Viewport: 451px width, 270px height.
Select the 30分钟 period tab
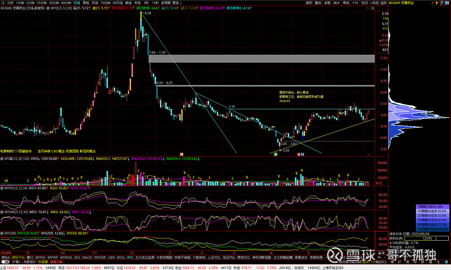click(x=54, y=3)
